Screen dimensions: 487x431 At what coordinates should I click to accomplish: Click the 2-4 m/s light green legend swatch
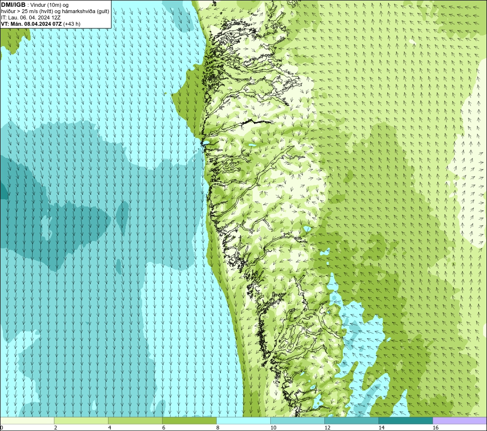81,420
